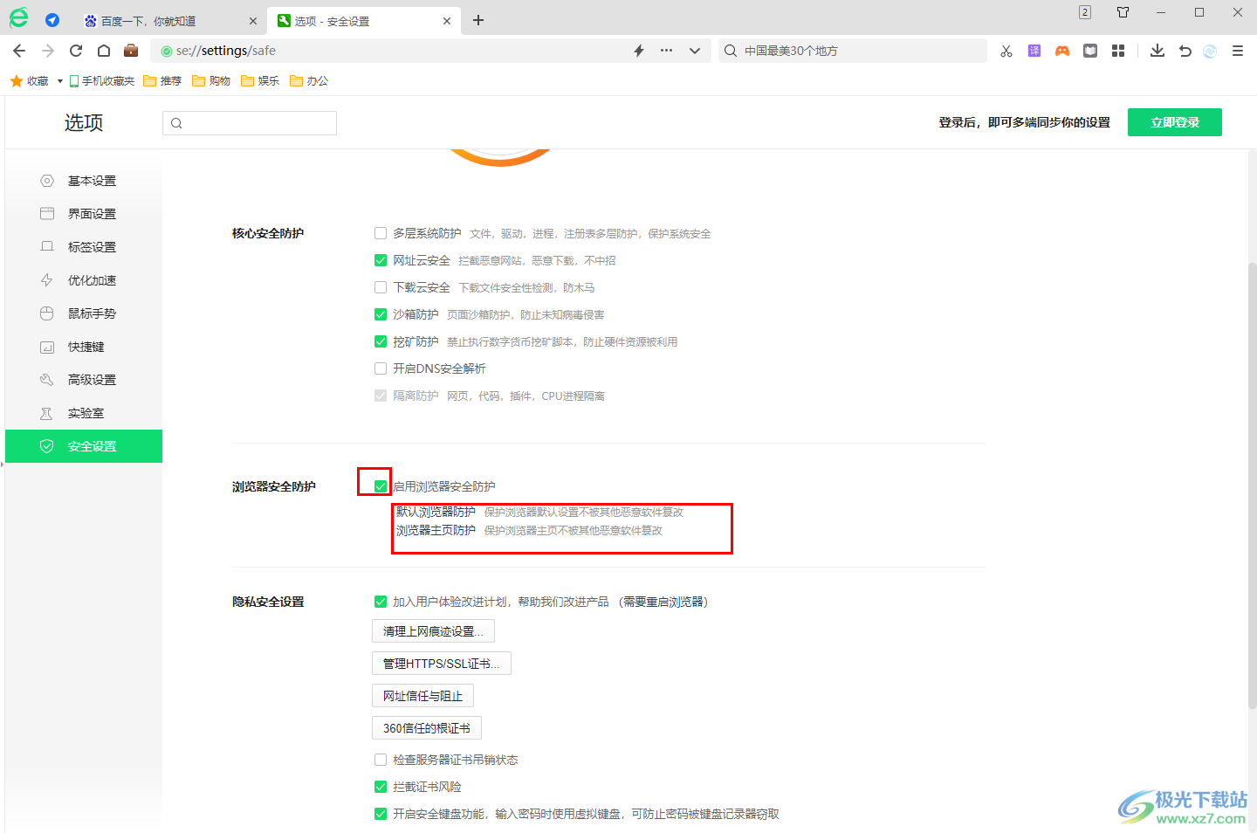Open 基本设置 in sidebar
Image resolution: width=1257 pixels, height=833 pixels.
click(x=84, y=181)
